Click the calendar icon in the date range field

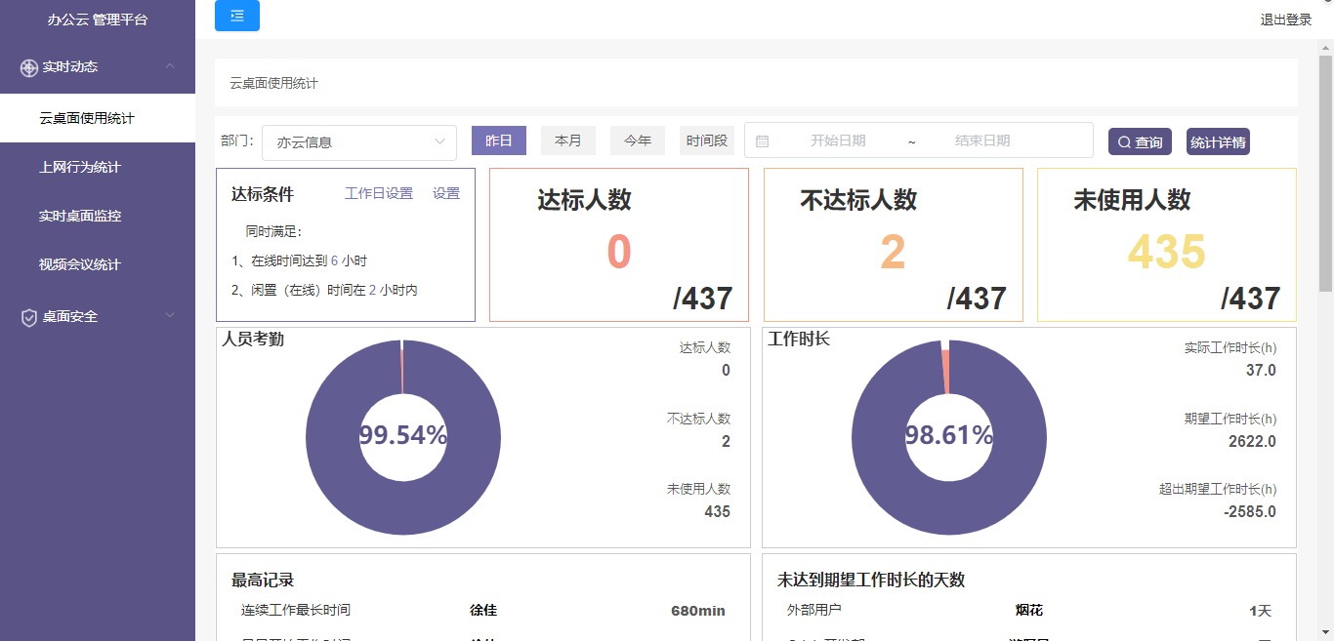click(764, 140)
